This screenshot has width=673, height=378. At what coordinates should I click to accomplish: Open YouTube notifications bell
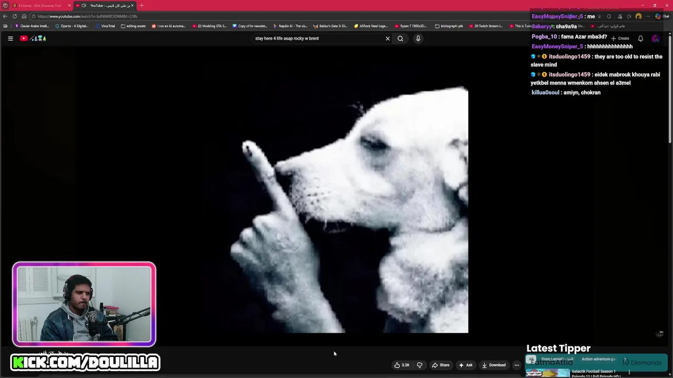point(640,38)
